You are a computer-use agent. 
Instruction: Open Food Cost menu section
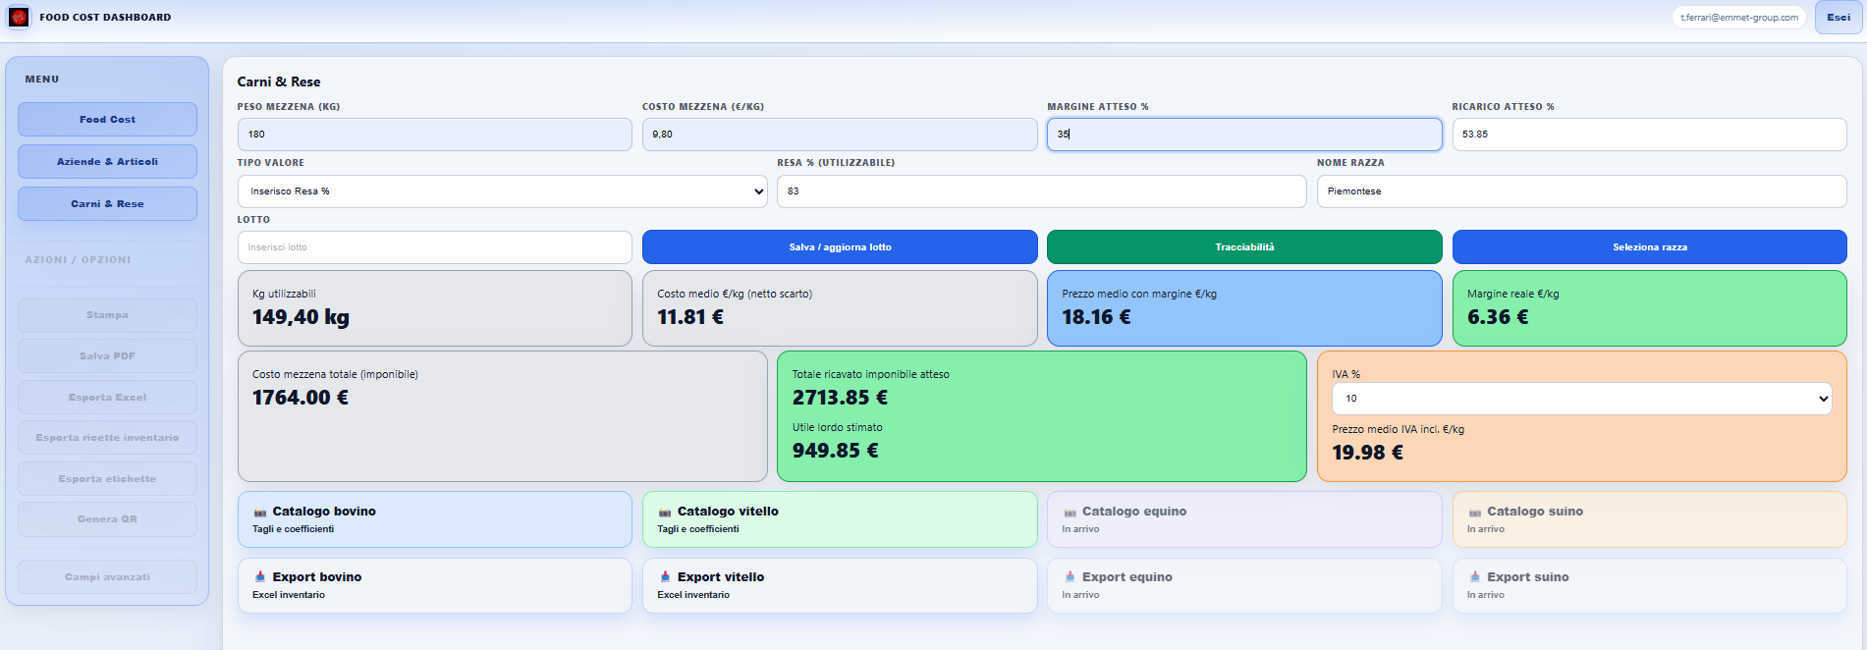(x=107, y=120)
